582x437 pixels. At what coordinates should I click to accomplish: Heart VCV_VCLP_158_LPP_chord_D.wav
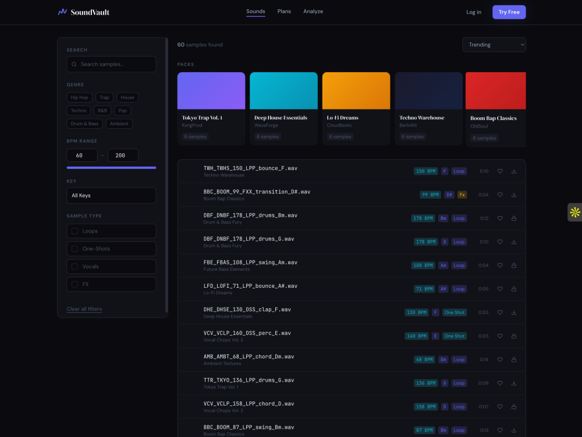[500, 407]
